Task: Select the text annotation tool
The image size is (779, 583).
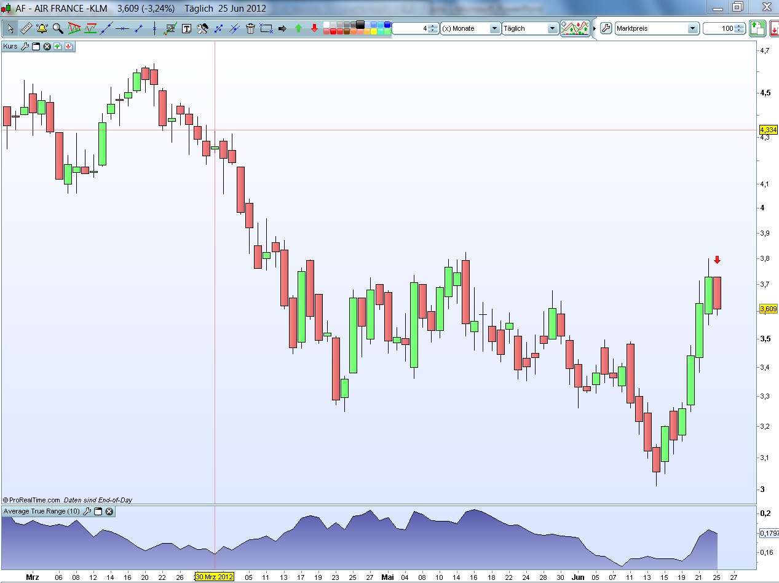Action: pyautogui.click(x=186, y=28)
